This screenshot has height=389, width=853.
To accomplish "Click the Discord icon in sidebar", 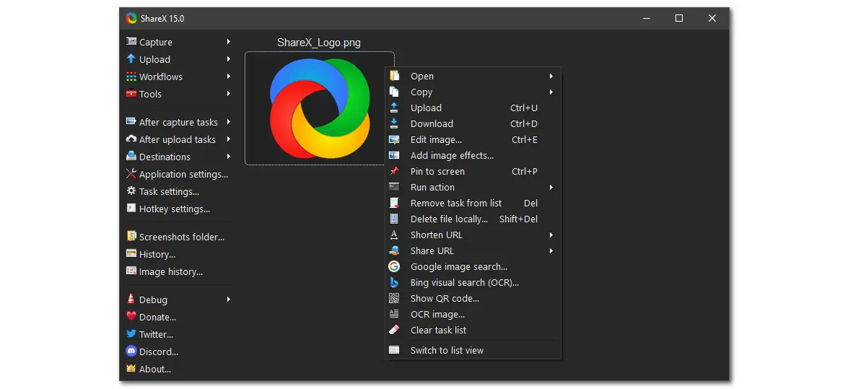I will click(131, 351).
